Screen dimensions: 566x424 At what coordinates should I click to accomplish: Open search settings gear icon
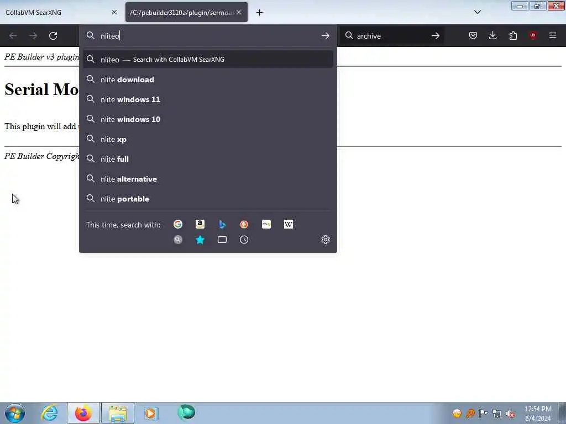pos(325,240)
